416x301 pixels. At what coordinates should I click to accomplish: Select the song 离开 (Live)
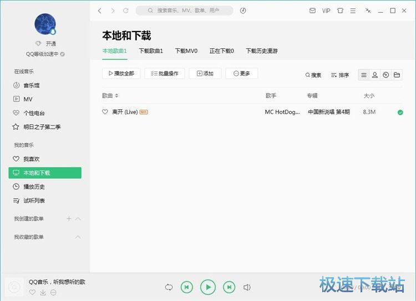click(x=125, y=112)
